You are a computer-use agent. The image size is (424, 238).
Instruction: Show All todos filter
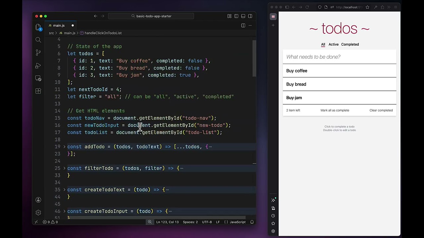pyautogui.click(x=323, y=44)
